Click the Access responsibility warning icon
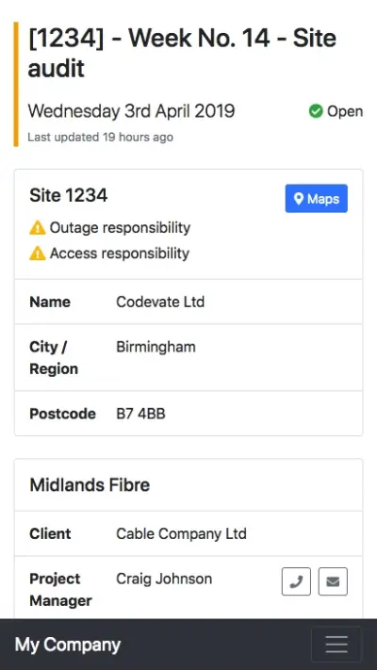 (x=38, y=253)
